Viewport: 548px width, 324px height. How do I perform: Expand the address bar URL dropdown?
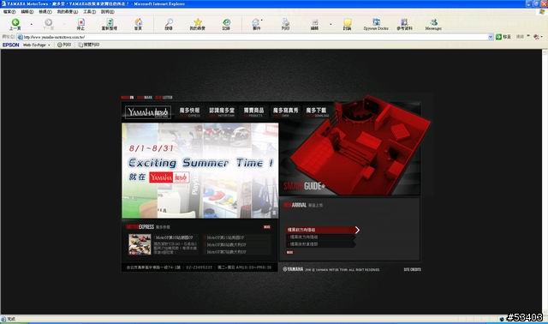(491, 37)
